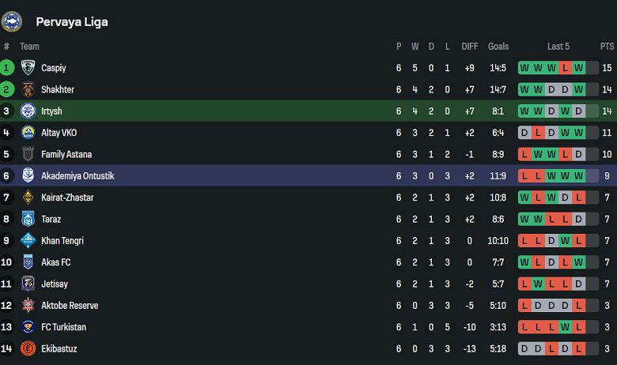
Task: Click the FC Turkistan team crest
Action: pyautogui.click(x=28, y=327)
